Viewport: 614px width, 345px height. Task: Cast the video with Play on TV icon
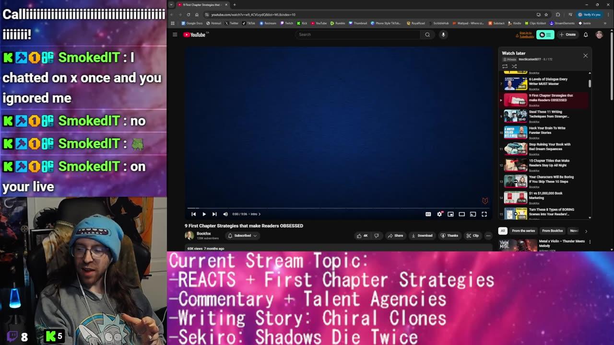(473, 214)
